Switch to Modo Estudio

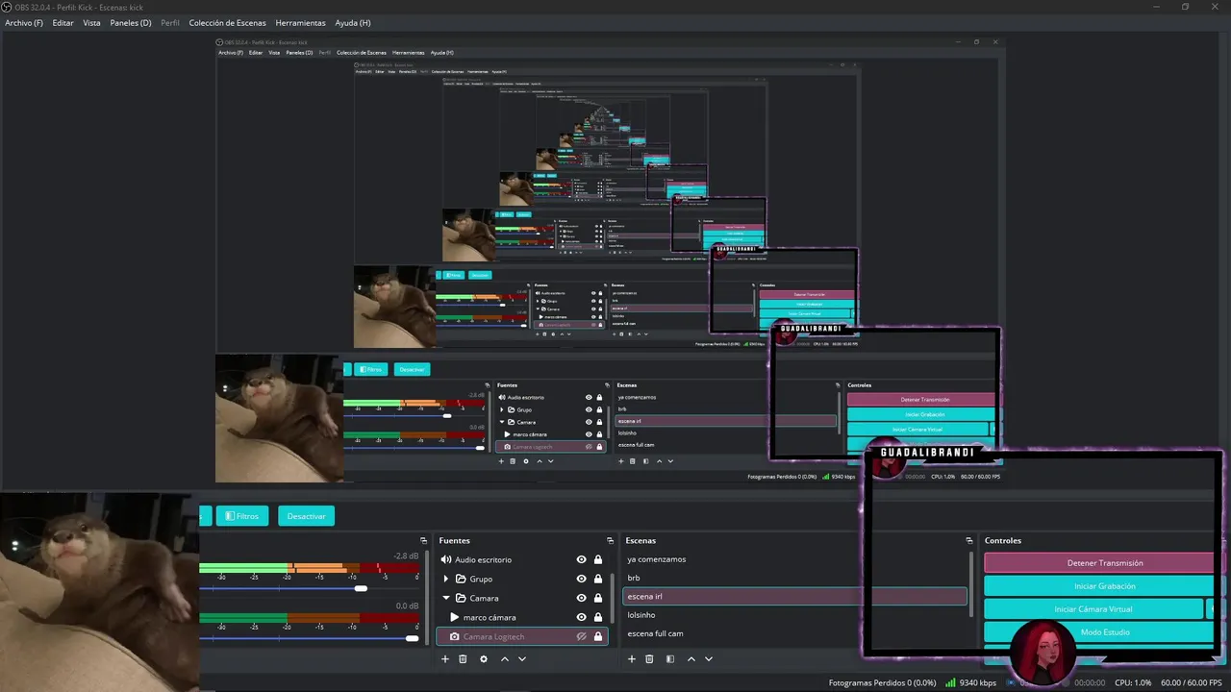tap(1098, 632)
